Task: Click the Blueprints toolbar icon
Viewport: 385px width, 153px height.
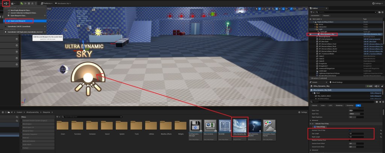Action: pos(6,3)
